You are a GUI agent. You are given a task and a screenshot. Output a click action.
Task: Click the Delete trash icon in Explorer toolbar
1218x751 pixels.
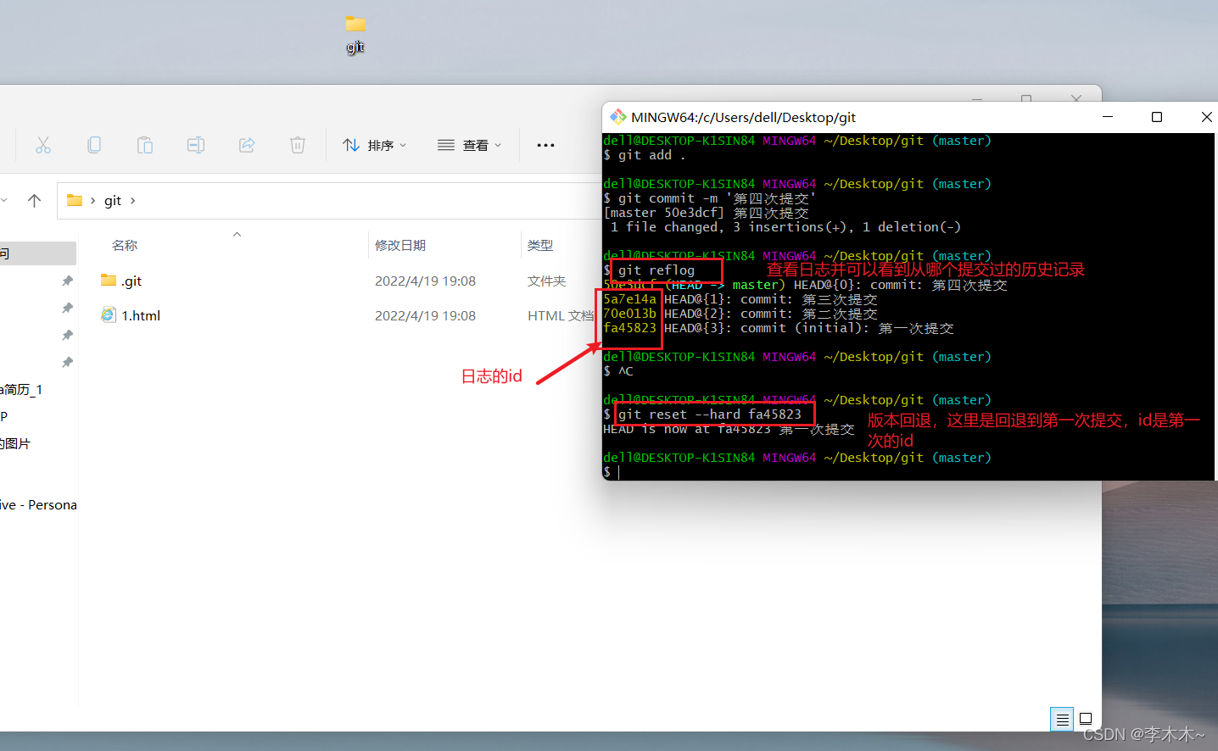(298, 145)
